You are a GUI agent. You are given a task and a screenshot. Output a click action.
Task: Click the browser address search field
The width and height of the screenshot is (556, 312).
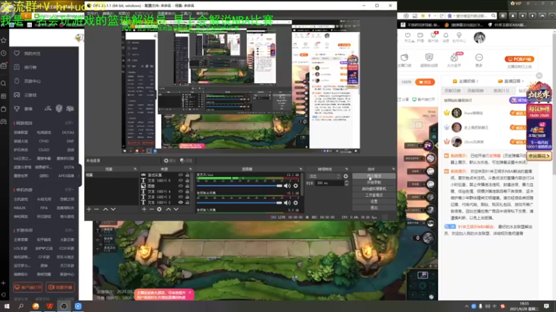click(x=472, y=16)
